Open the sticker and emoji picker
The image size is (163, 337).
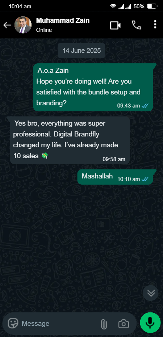[x=13, y=323]
